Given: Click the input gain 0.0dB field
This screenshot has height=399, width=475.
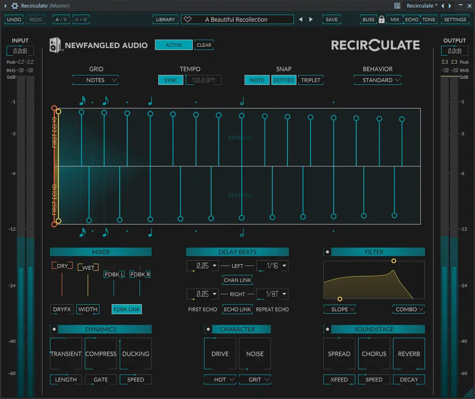Looking at the screenshot, I should point(20,51).
